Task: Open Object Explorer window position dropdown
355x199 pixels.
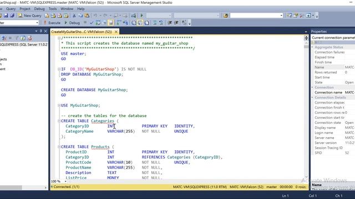Action: pos(36,31)
